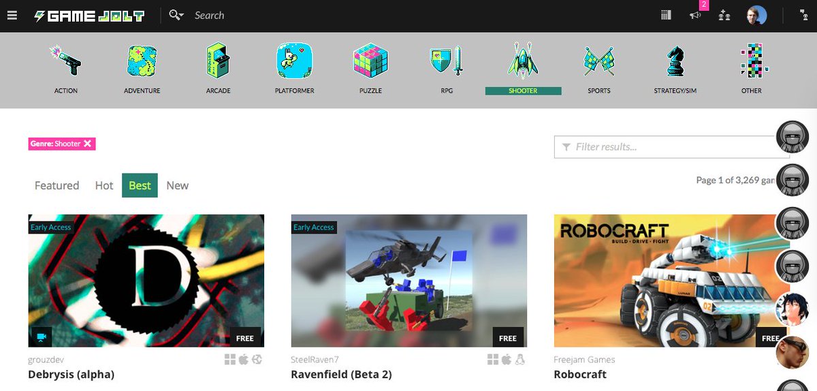This screenshot has height=391, width=817.
Task: View notifications megaphone with 2 badge
Action: [696, 15]
